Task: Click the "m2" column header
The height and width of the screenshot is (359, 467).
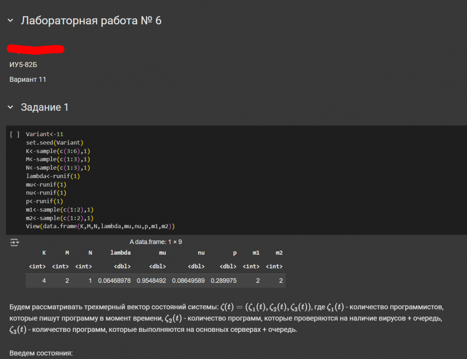Action: pyautogui.click(x=279, y=252)
